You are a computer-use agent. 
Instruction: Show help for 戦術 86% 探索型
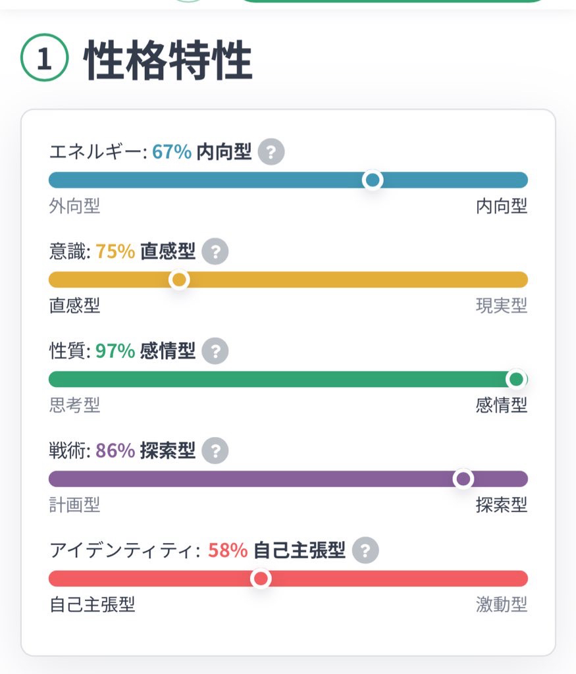[x=215, y=451]
